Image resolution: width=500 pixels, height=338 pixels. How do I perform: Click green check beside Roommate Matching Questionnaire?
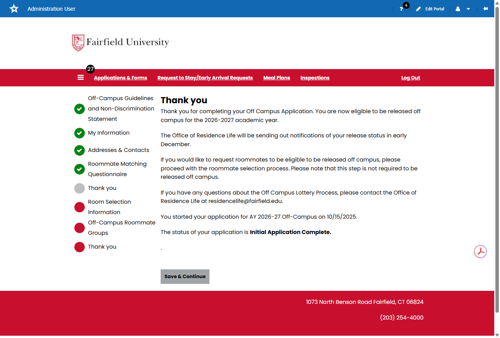click(x=80, y=169)
